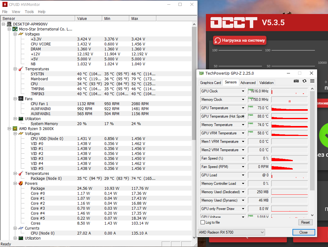
Task: Click the motherboard Voltages lightning icon
Action: [x=21, y=34]
